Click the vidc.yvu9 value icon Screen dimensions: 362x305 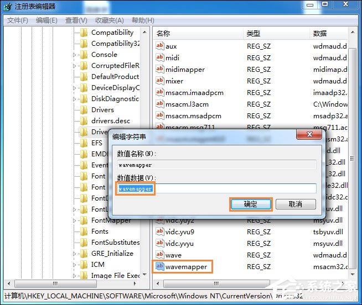[160, 232]
